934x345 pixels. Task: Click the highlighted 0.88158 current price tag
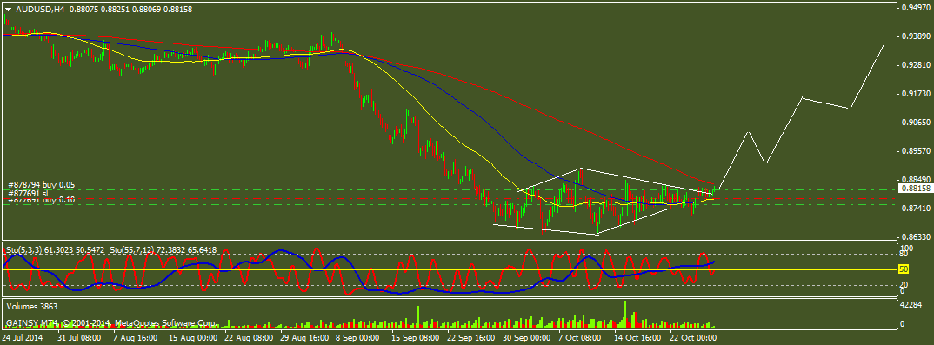916,188
